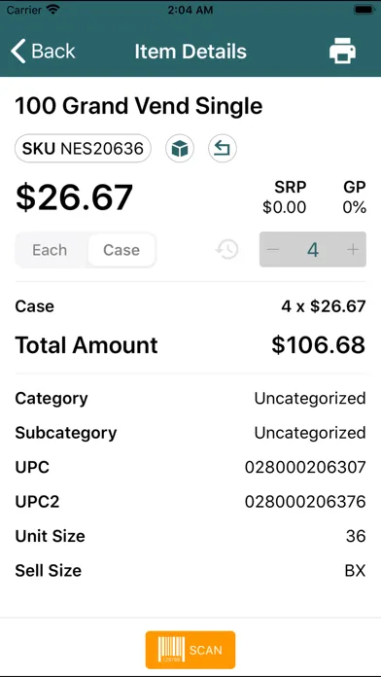
Task: Tap the quantity field showing 4
Action: click(313, 250)
